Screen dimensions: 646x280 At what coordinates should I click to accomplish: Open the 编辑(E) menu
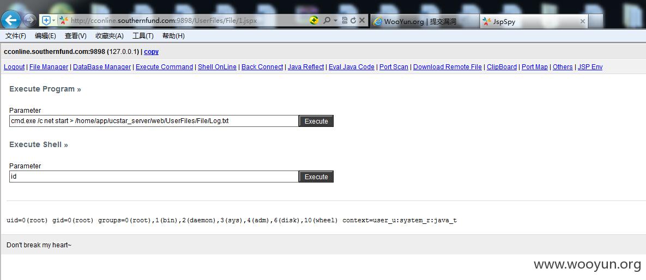click(45, 36)
